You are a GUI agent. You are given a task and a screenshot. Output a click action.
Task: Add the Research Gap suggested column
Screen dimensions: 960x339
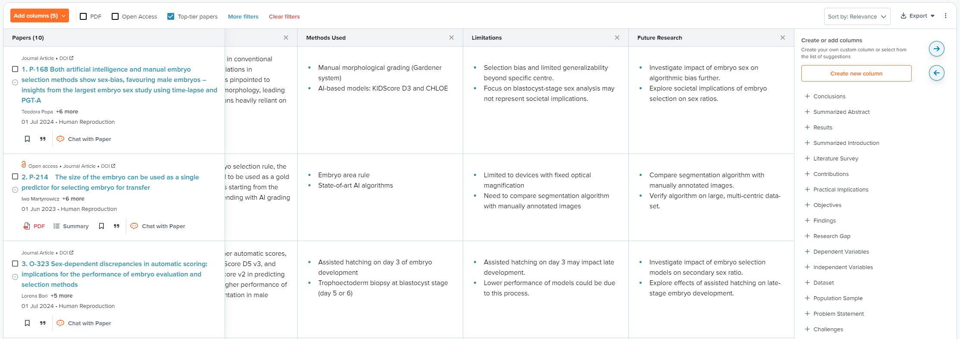coord(831,236)
